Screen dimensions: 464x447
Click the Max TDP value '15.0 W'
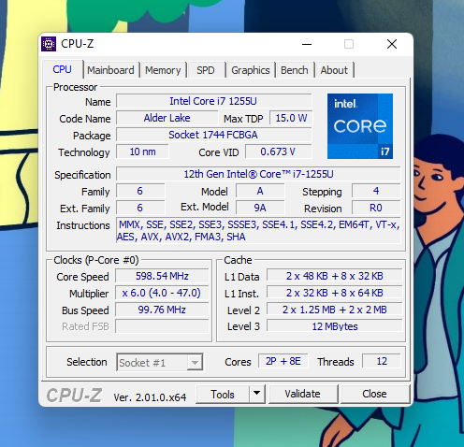tap(291, 118)
